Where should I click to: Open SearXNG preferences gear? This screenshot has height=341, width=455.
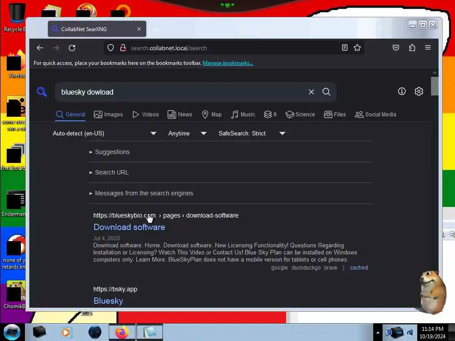(x=419, y=91)
